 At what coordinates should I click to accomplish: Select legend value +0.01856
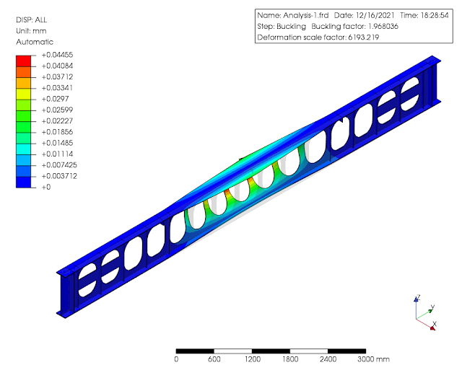pyautogui.click(x=57, y=132)
